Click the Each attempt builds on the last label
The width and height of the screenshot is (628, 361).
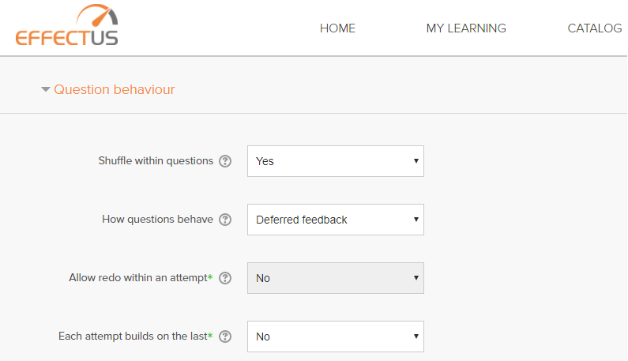(133, 337)
